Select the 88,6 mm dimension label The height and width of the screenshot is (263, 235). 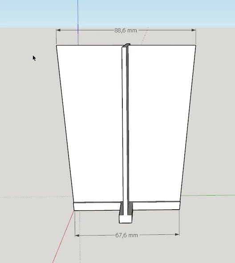(x=126, y=31)
